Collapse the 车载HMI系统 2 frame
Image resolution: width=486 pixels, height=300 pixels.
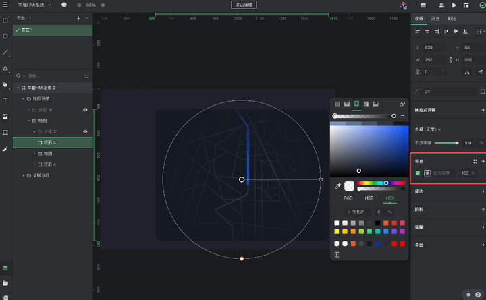click(18, 88)
